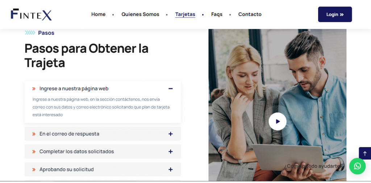Click the red chevrons beside 'Completar los datos solicitados'

pyautogui.click(x=34, y=152)
